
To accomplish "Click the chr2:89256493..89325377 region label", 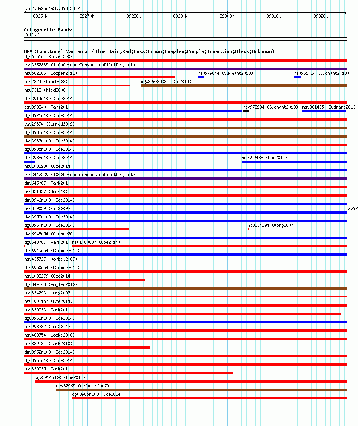I will point(52,9).
